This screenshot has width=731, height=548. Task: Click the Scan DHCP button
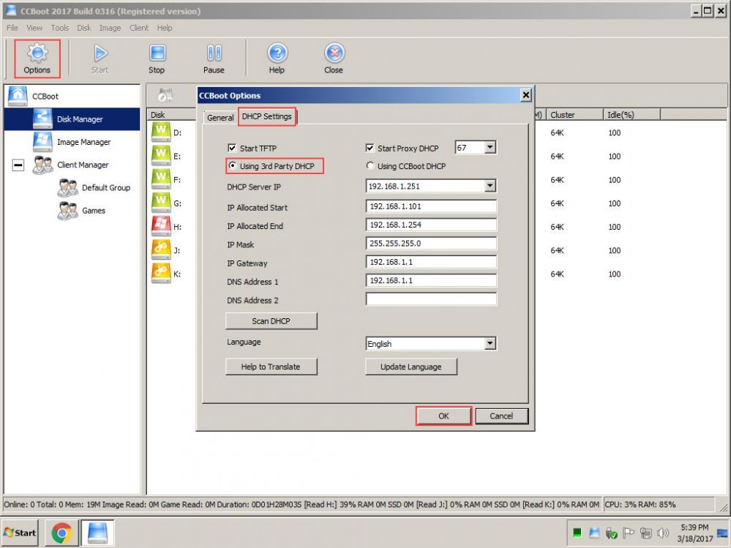coord(271,321)
